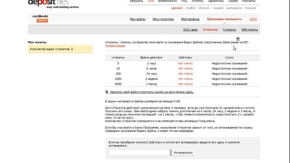Viewport: 290px width, 163px height.
Task: Click Нет ключа in the 1000-point row
Action: tap(185, 79)
